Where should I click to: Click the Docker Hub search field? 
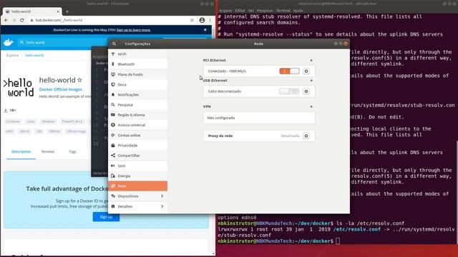(63, 42)
